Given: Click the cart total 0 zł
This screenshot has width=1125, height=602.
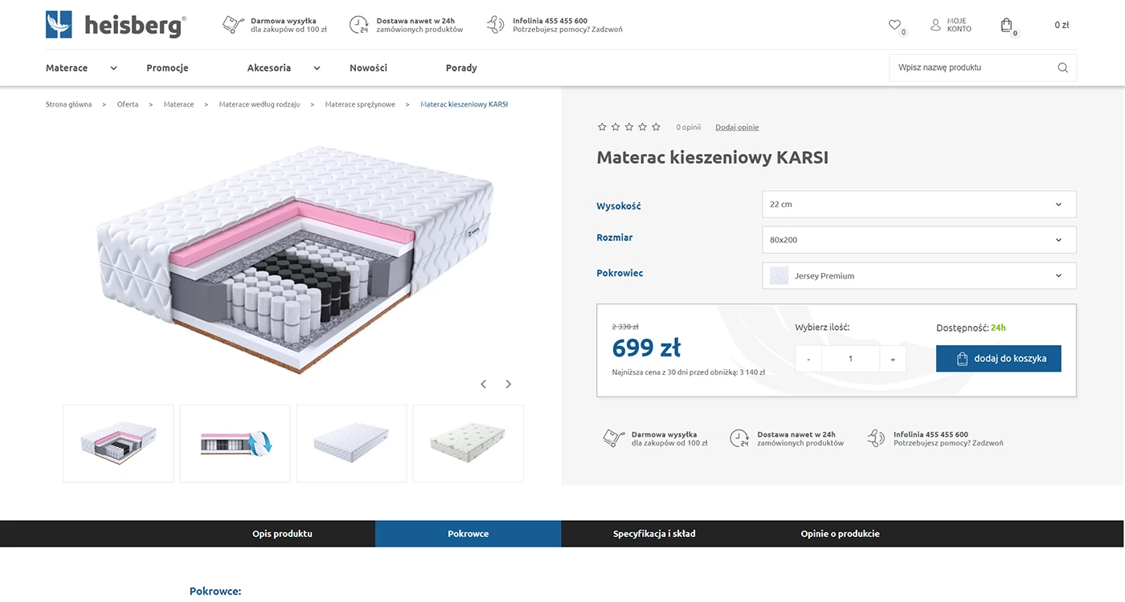Looking at the screenshot, I should click(1062, 25).
